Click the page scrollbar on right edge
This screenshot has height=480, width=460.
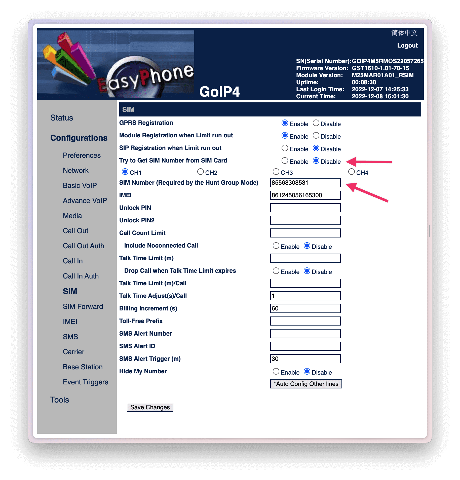point(429,231)
